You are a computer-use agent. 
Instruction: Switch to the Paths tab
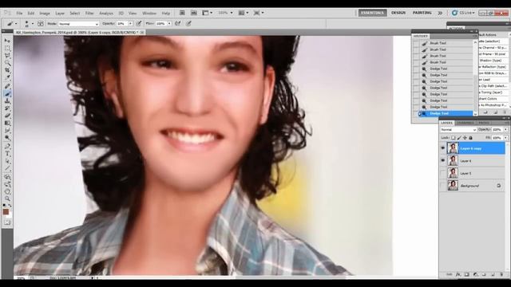pyautogui.click(x=484, y=123)
